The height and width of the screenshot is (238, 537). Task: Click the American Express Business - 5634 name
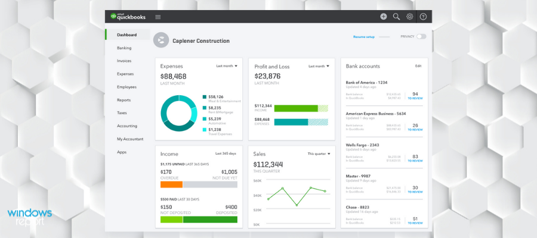(x=376, y=114)
